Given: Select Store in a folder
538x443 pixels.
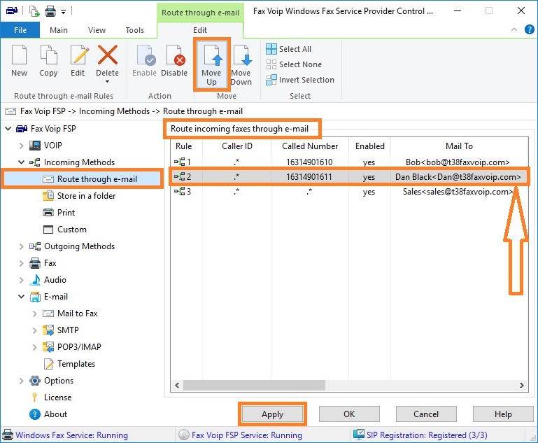Looking at the screenshot, I should click(79, 196).
